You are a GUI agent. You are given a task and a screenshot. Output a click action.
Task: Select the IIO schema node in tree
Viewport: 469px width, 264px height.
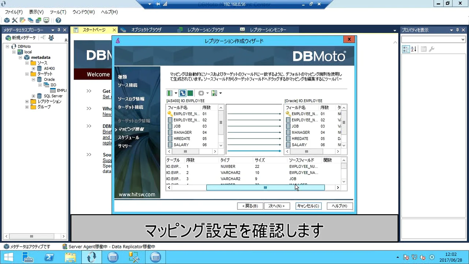(53, 85)
